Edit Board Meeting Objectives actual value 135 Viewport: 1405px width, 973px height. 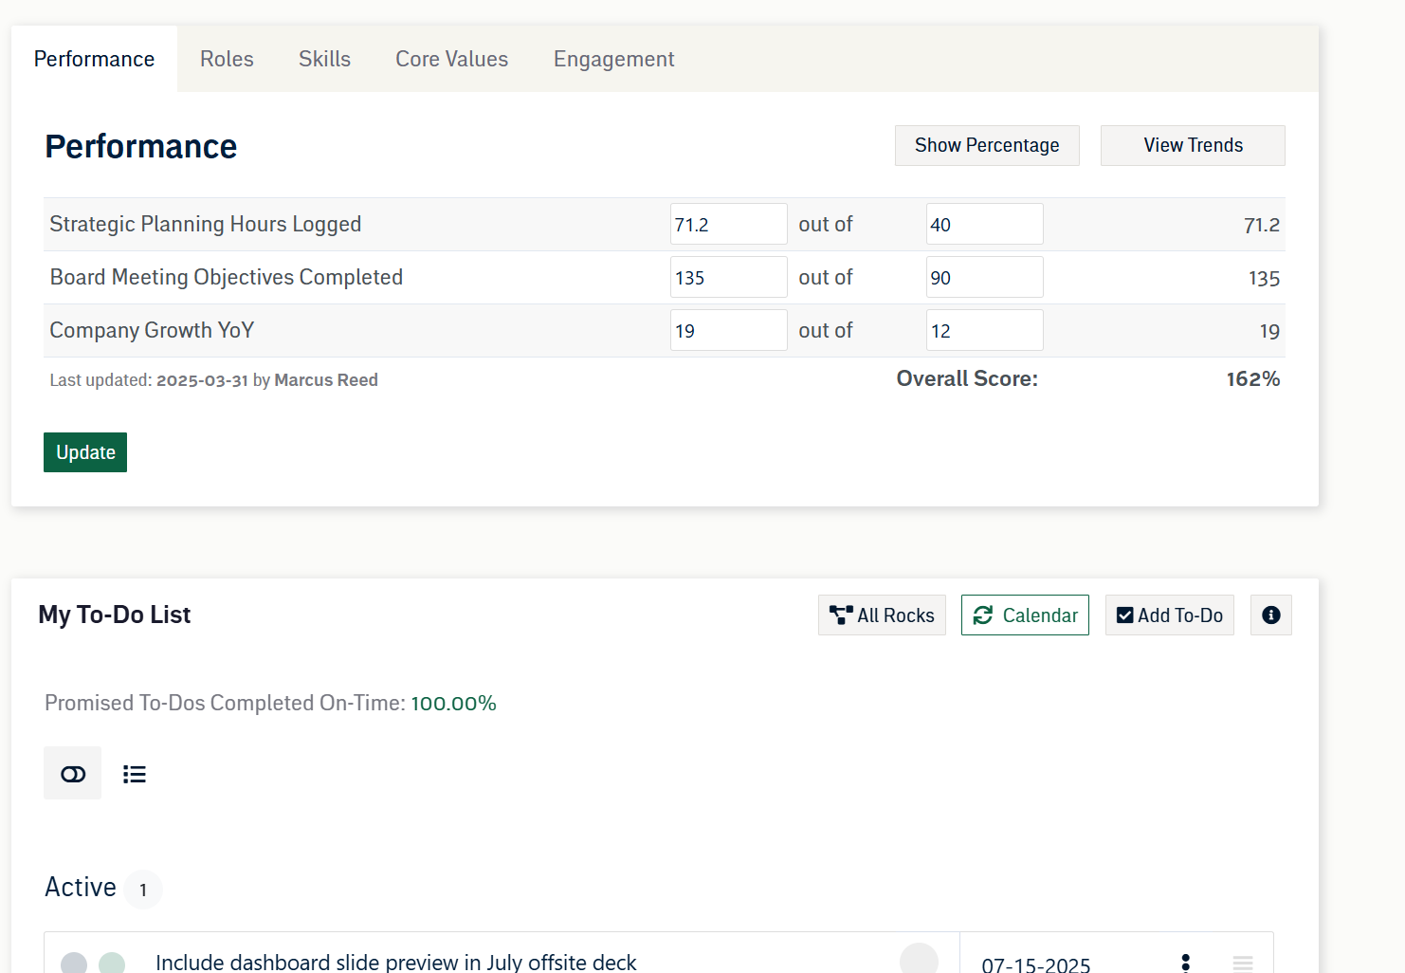tap(728, 277)
